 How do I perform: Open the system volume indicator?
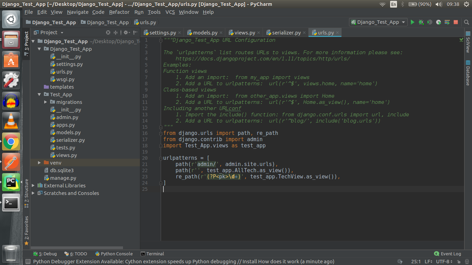[439, 4]
